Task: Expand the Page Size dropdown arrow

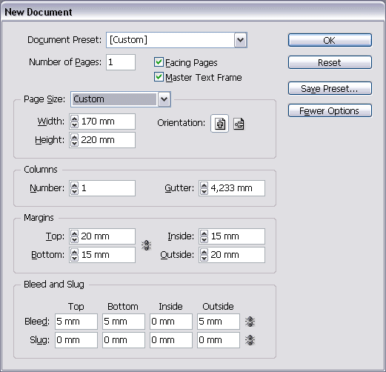Action: click(x=164, y=99)
